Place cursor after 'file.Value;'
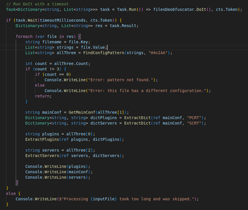 tap(107, 47)
